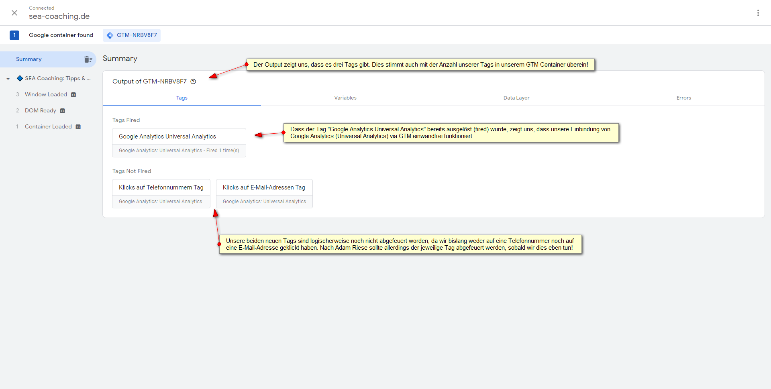Click the GTM-NRBV8F7 container chip
The height and width of the screenshot is (389, 771).
tap(132, 35)
